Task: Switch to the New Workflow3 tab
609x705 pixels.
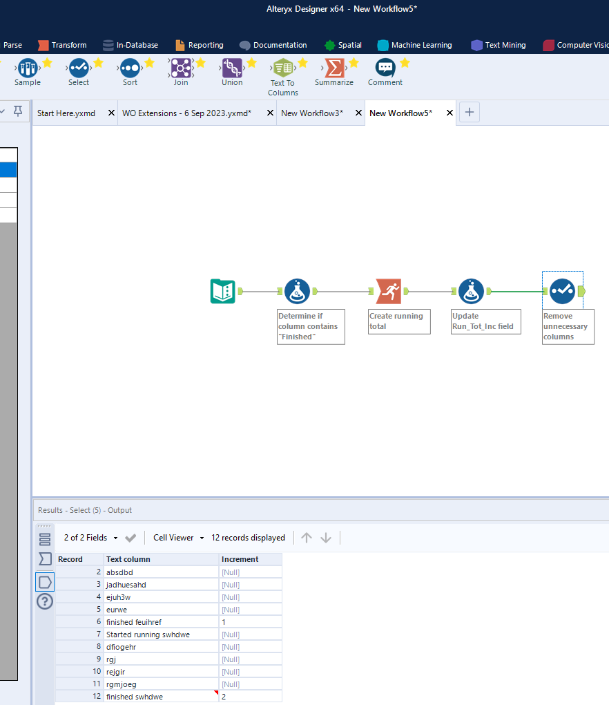Action: (312, 113)
